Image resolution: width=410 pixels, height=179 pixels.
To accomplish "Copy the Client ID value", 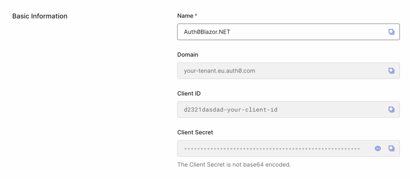I will tap(391, 110).
